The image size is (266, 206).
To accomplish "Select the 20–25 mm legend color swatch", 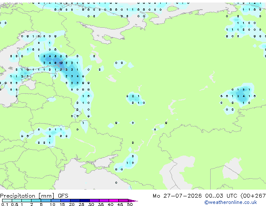I will click(x=75, y=201).
